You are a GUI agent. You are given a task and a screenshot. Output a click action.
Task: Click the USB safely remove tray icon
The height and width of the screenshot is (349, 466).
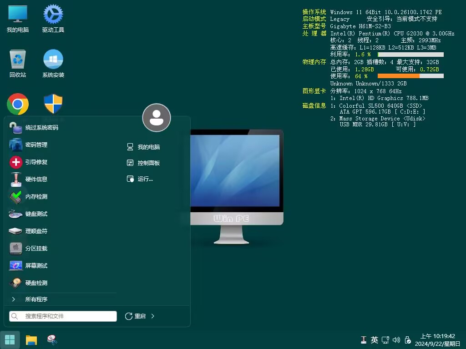408,340
